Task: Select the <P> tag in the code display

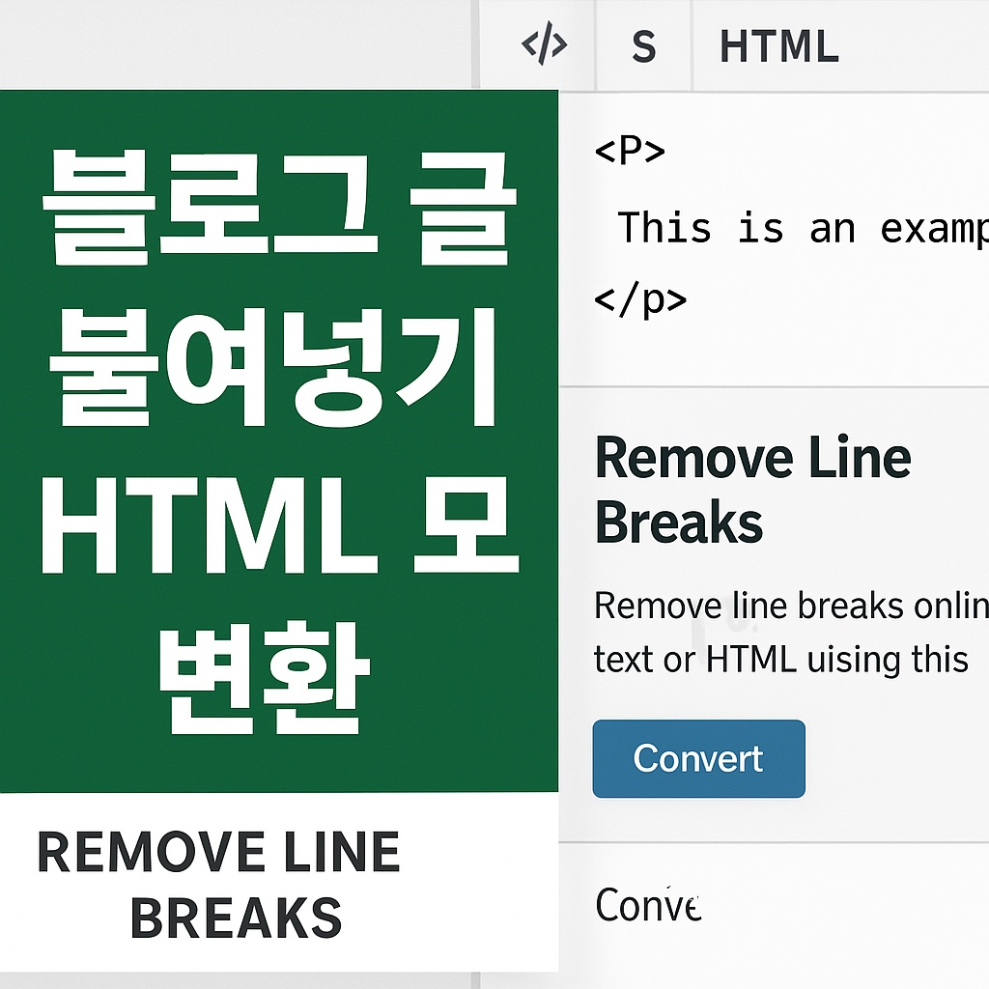Action: click(628, 152)
